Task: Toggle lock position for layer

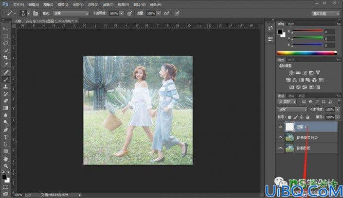Action: (x=302, y=117)
